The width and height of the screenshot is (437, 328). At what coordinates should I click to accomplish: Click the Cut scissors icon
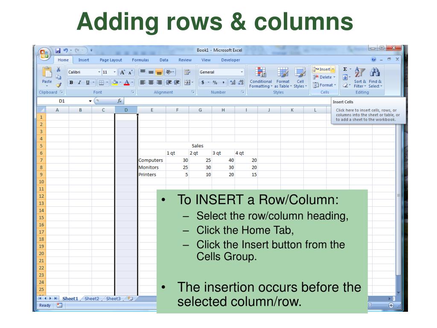click(58, 70)
